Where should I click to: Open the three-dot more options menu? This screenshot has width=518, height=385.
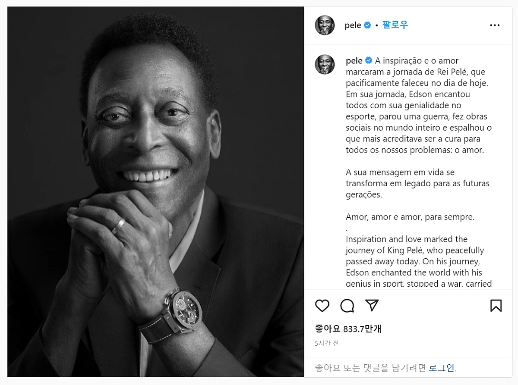coord(495,25)
